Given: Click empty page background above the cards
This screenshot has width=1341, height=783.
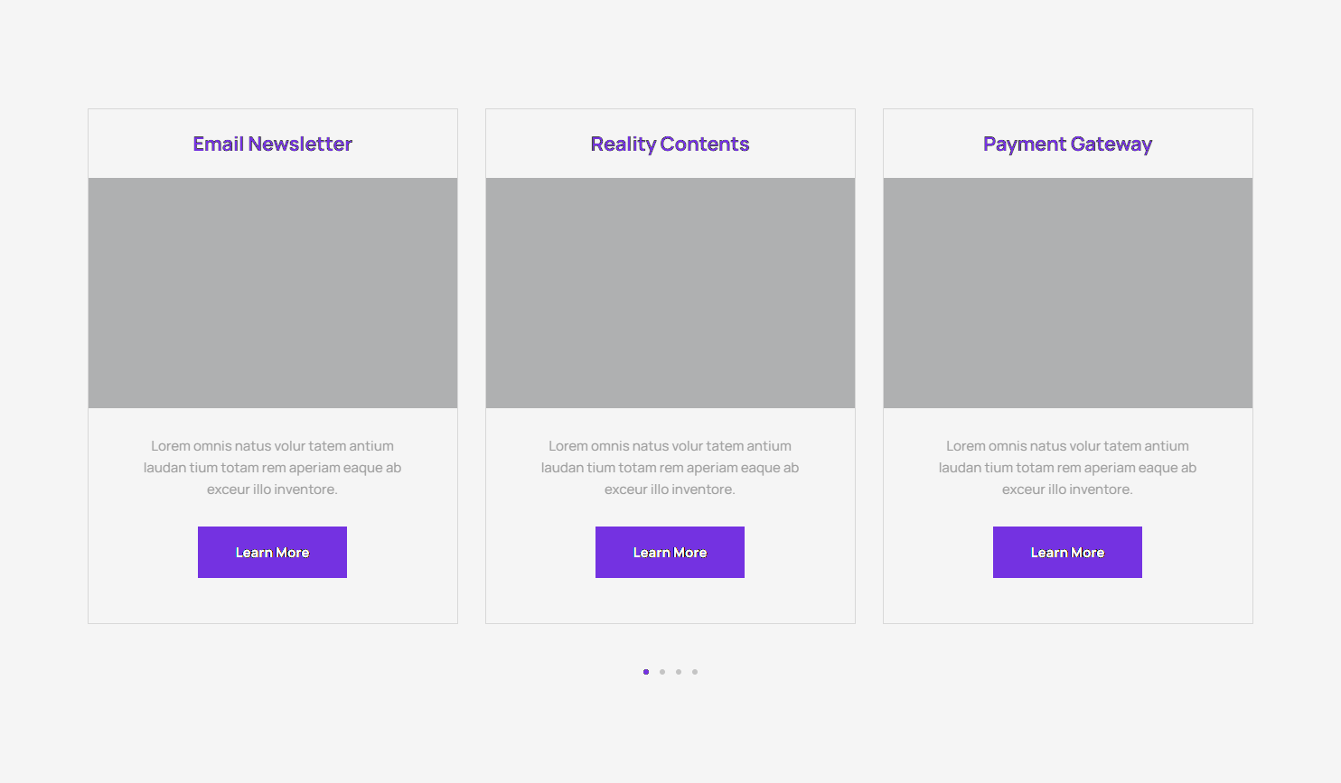Looking at the screenshot, I should point(670,54).
